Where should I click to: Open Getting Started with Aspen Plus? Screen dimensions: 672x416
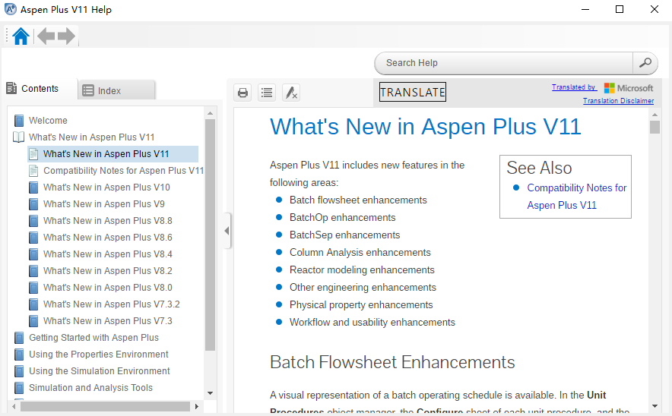click(94, 338)
